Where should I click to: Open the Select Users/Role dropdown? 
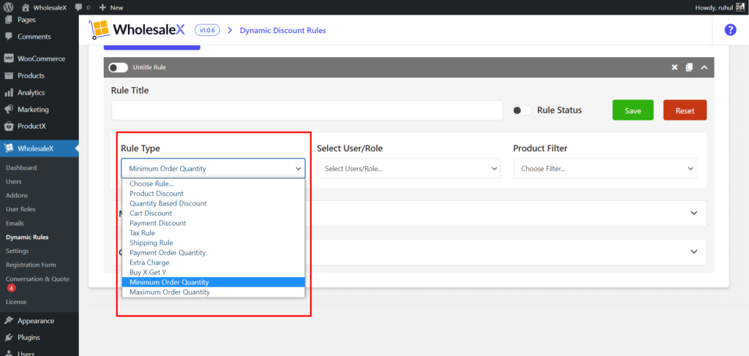[409, 168]
